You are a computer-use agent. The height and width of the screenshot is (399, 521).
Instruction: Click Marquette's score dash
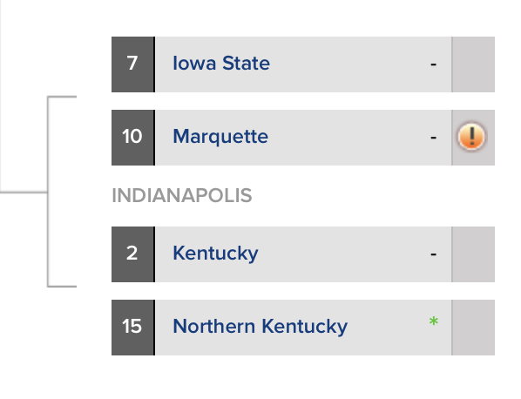click(x=433, y=137)
